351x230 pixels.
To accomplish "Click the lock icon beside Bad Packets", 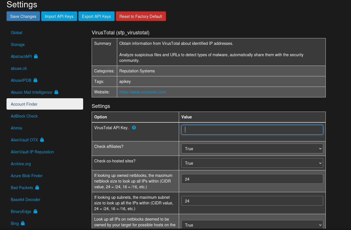I will pyautogui.click(x=37, y=187).
